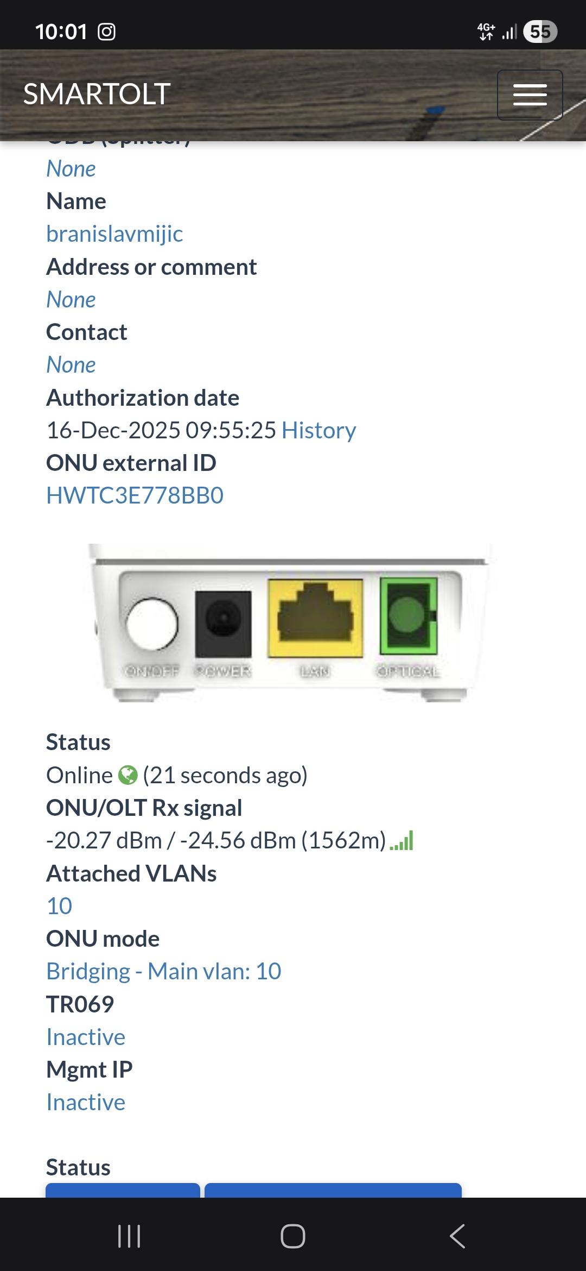
Task: Click attached VLAN 10 link
Action: click(x=59, y=906)
